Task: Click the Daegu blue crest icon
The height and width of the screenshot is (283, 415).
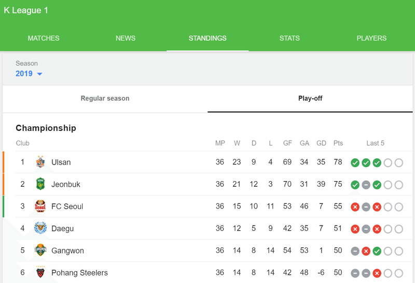Action: point(40,228)
